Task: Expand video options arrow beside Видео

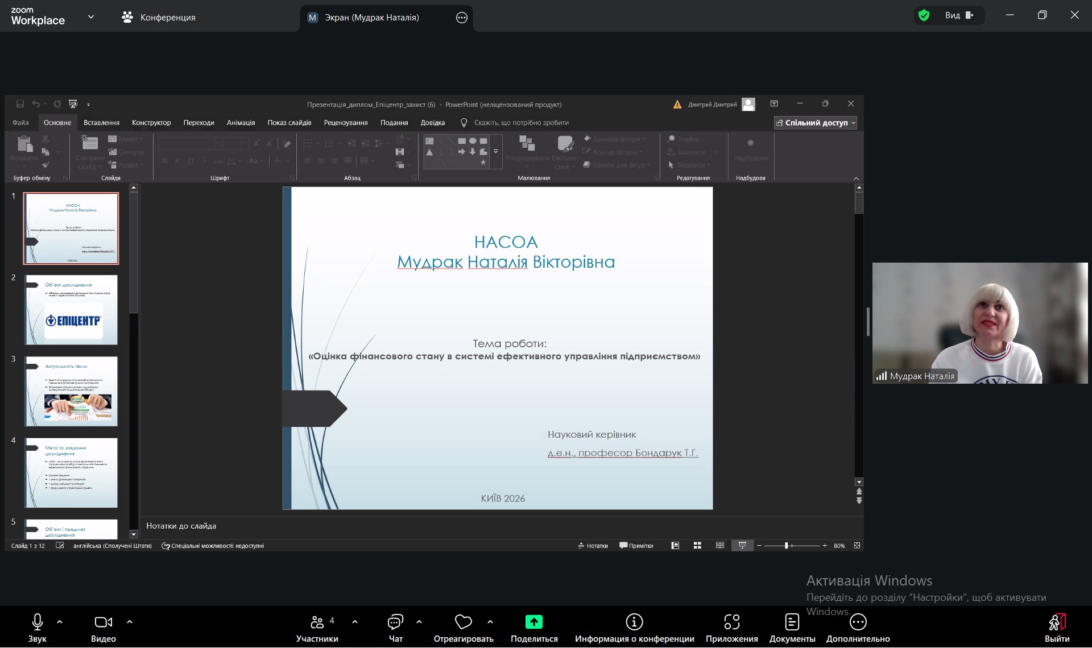Action: (130, 622)
